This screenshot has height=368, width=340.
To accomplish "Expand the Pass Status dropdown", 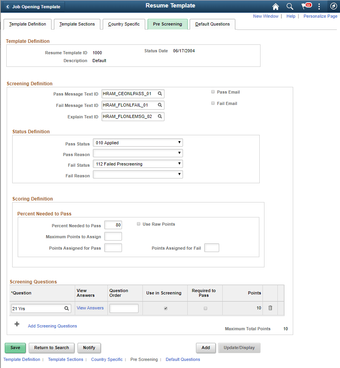I will point(138,143).
